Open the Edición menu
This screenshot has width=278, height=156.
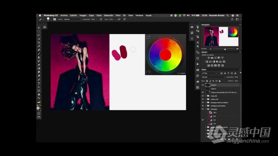pyautogui.click(x=74, y=16)
